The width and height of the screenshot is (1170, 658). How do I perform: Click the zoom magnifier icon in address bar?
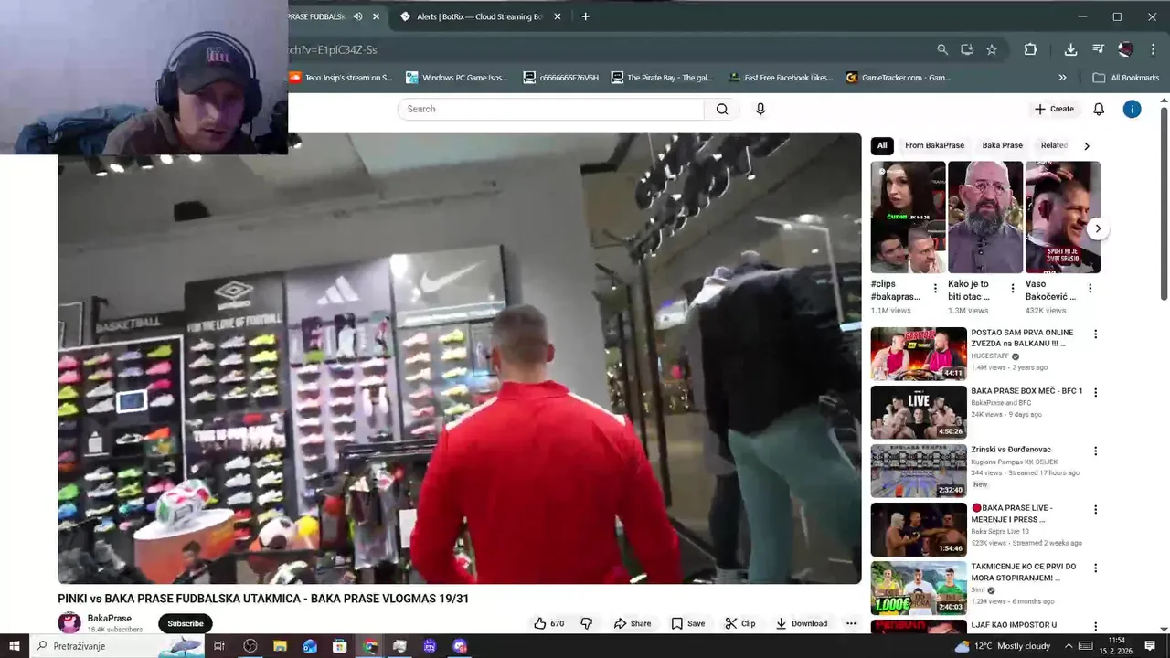tap(942, 49)
